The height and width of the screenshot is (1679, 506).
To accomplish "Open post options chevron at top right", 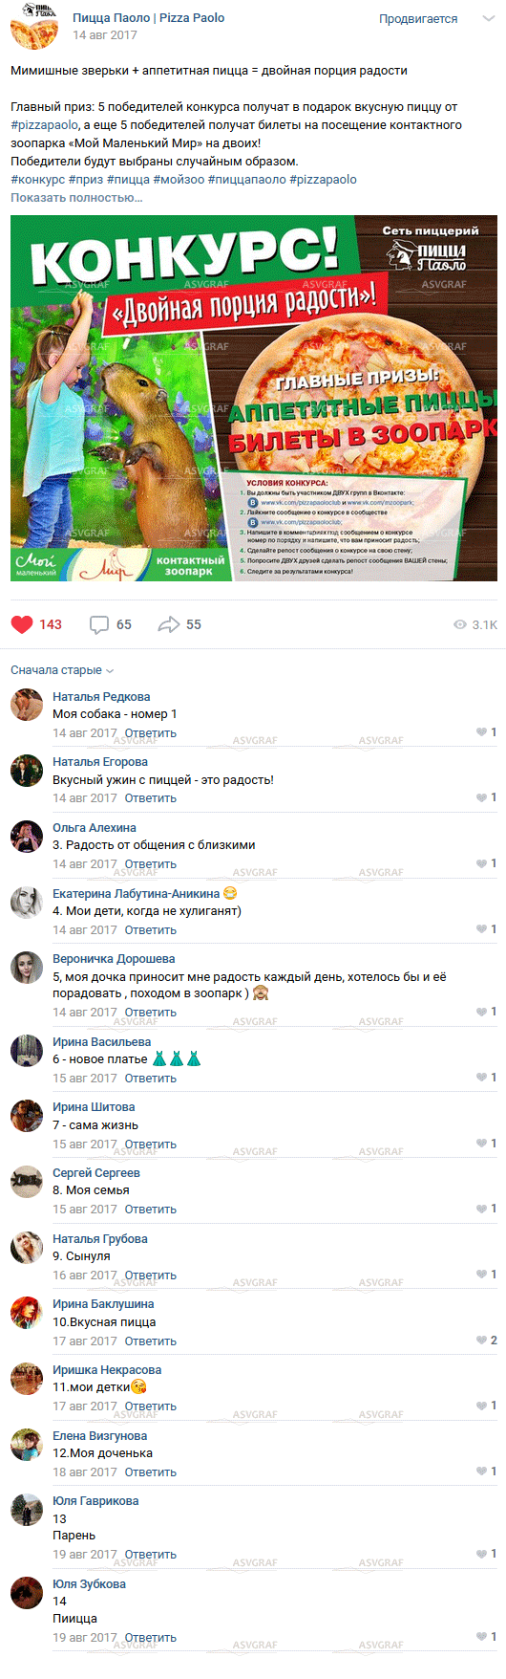I will [488, 19].
